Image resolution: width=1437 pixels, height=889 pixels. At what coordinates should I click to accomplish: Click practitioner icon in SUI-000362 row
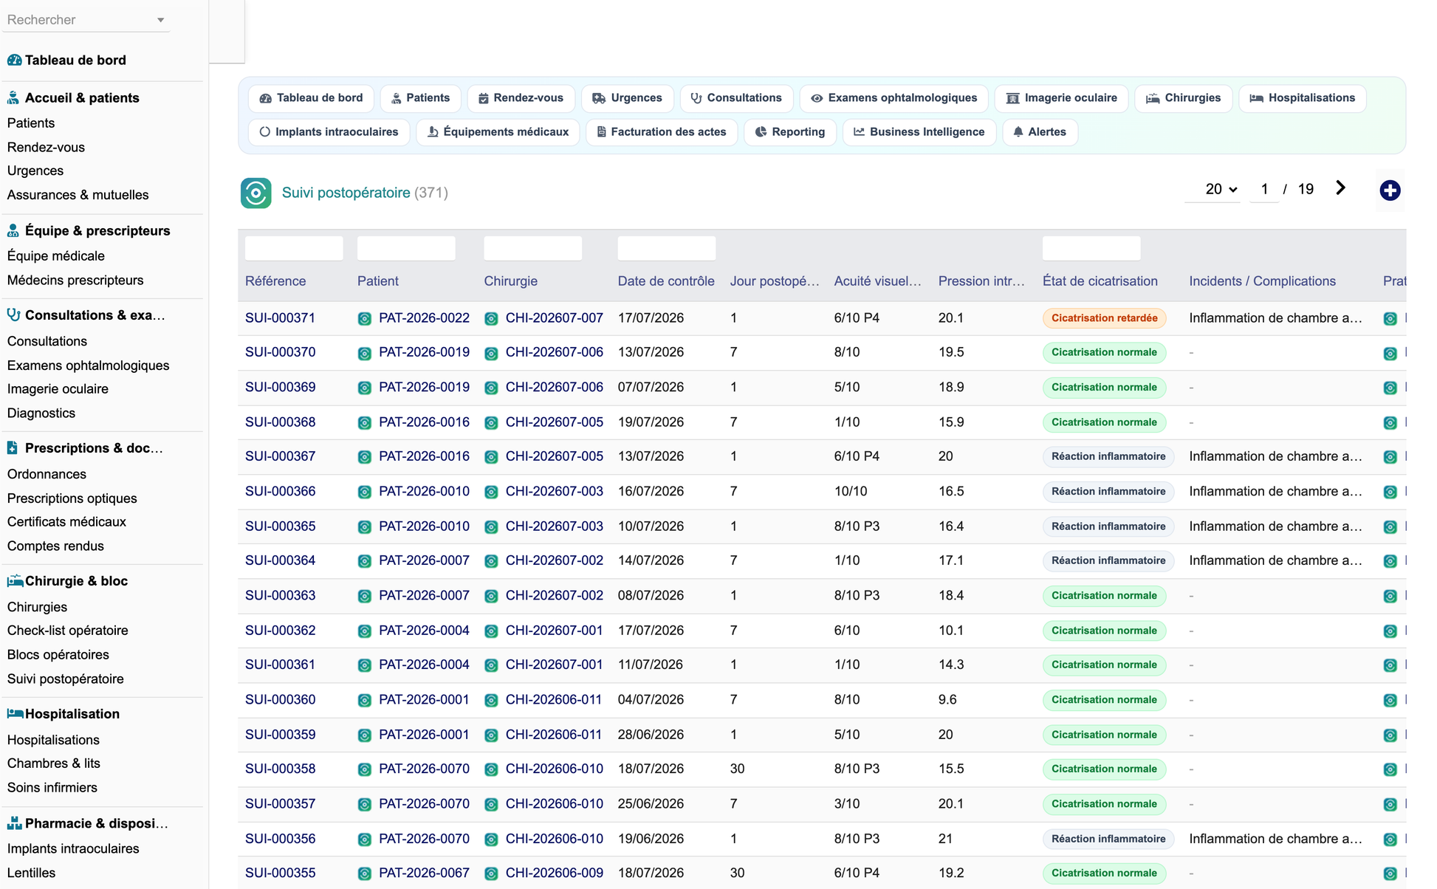click(x=1390, y=631)
